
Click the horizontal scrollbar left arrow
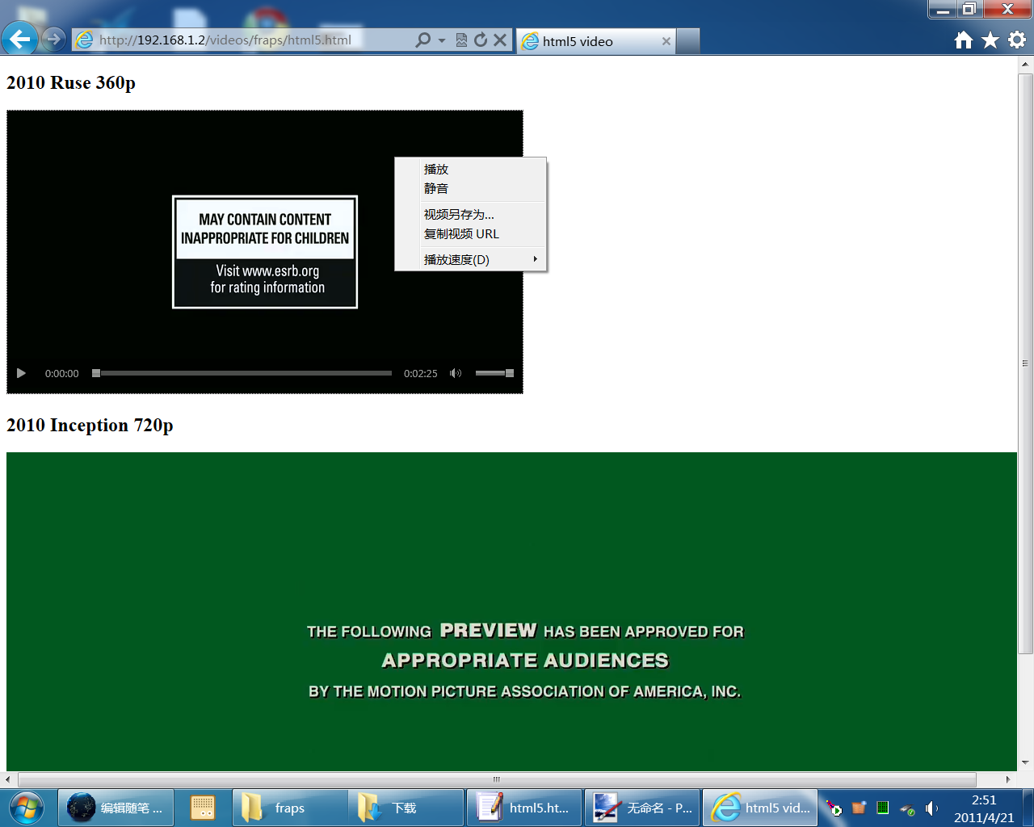(8, 779)
